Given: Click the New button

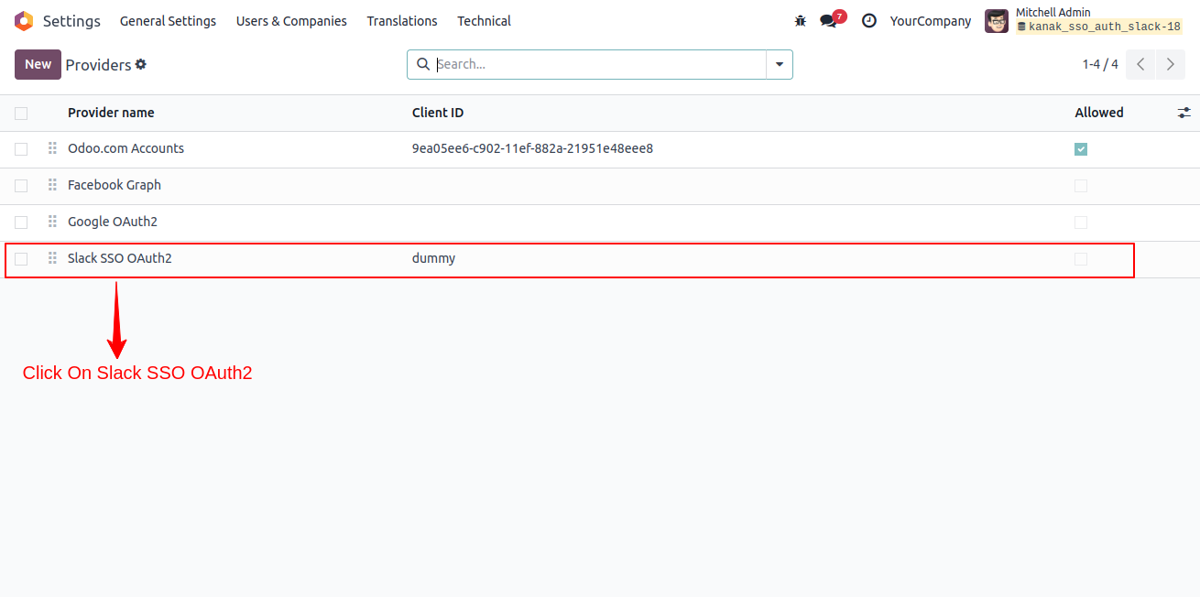Looking at the screenshot, I should (x=38, y=64).
